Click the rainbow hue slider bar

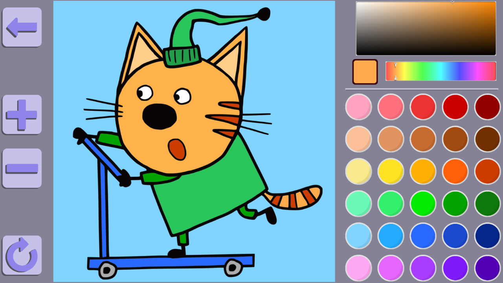point(441,71)
